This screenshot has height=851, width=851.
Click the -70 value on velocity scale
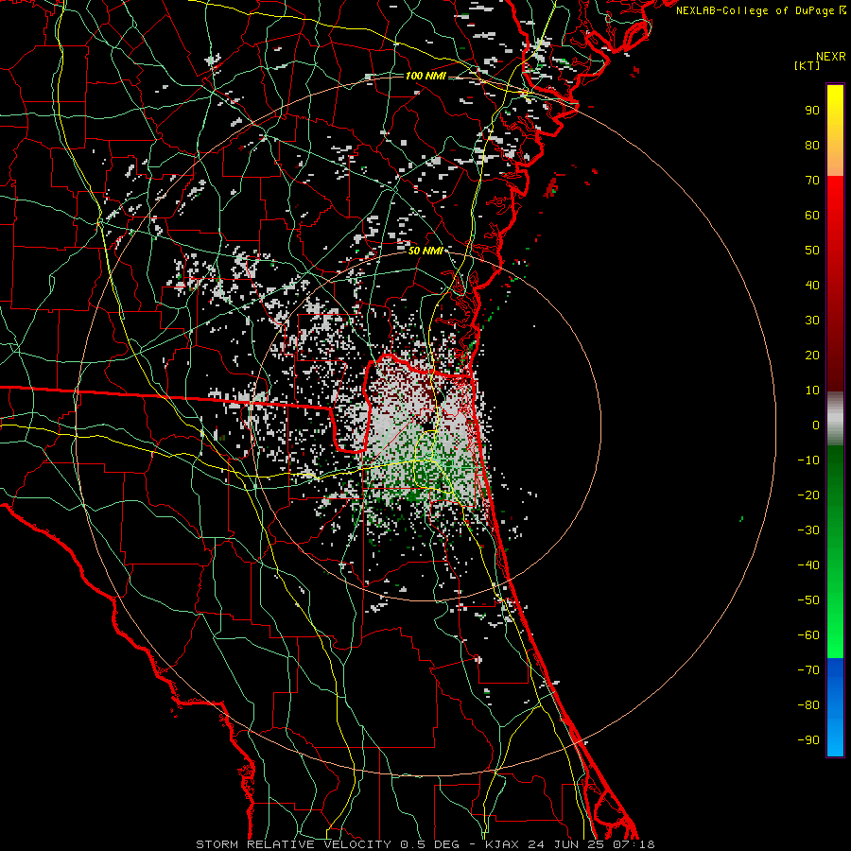pos(808,670)
